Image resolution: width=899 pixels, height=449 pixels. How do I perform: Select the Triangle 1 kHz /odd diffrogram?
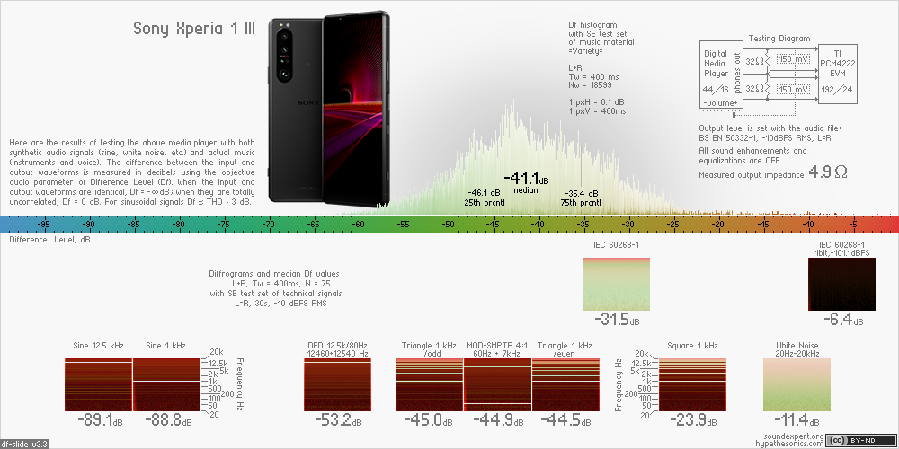click(430, 384)
